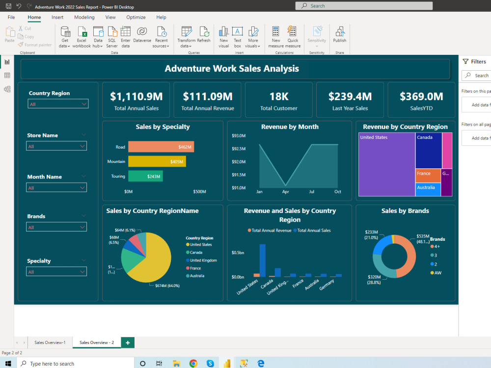
Task: Insert a Text box
Action: [x=237, y=37]
